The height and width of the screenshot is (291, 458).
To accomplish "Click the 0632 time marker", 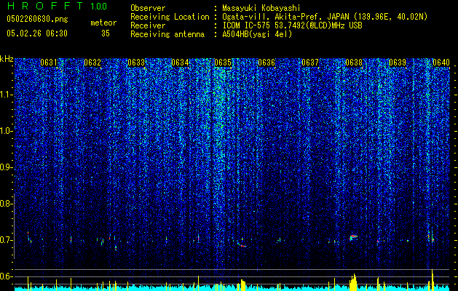I will tap(92, 63).
